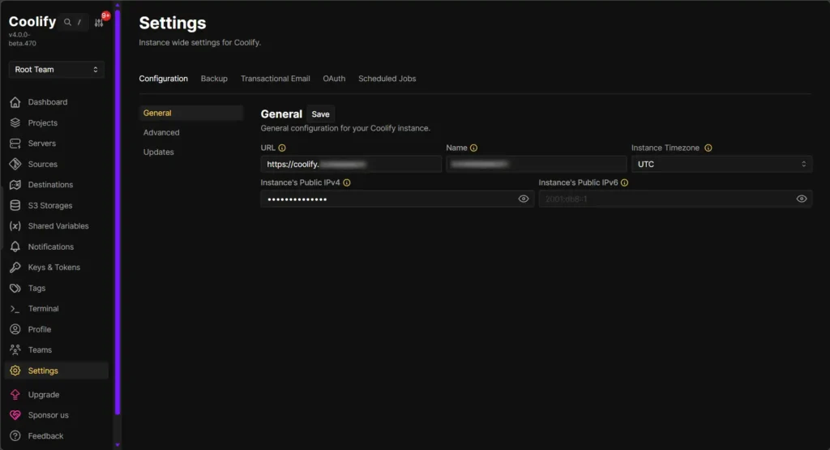Image resolution: width=830 pixels, height=450 pixels.
Task: Click the Upgrade arrow icon
Action: 15,394
